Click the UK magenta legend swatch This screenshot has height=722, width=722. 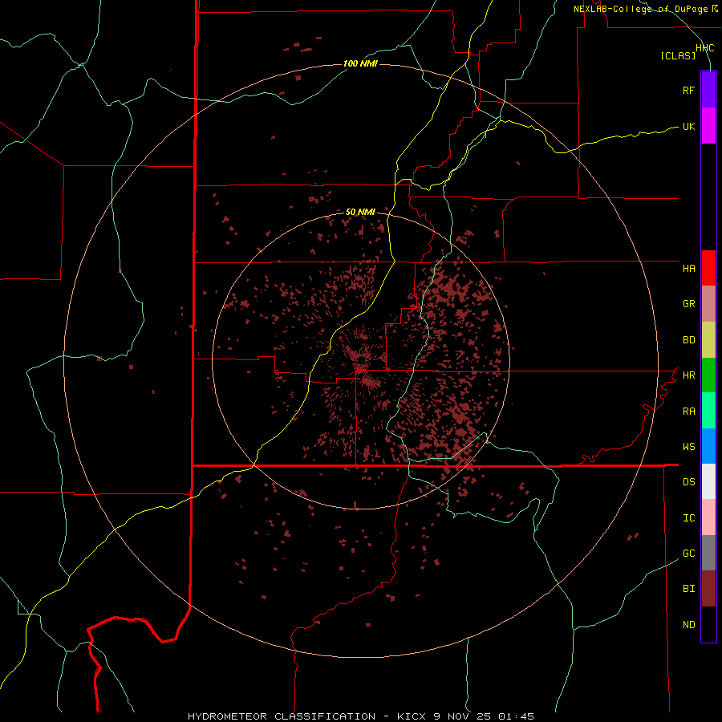[x=708, y=126]
